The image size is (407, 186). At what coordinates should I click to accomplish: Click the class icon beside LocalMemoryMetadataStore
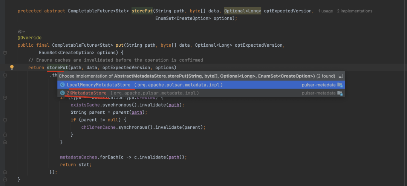(62, 85)
